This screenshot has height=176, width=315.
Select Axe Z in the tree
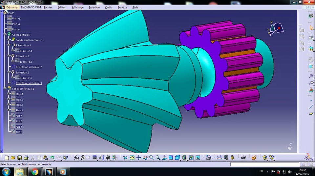click(x=19, y=121)
